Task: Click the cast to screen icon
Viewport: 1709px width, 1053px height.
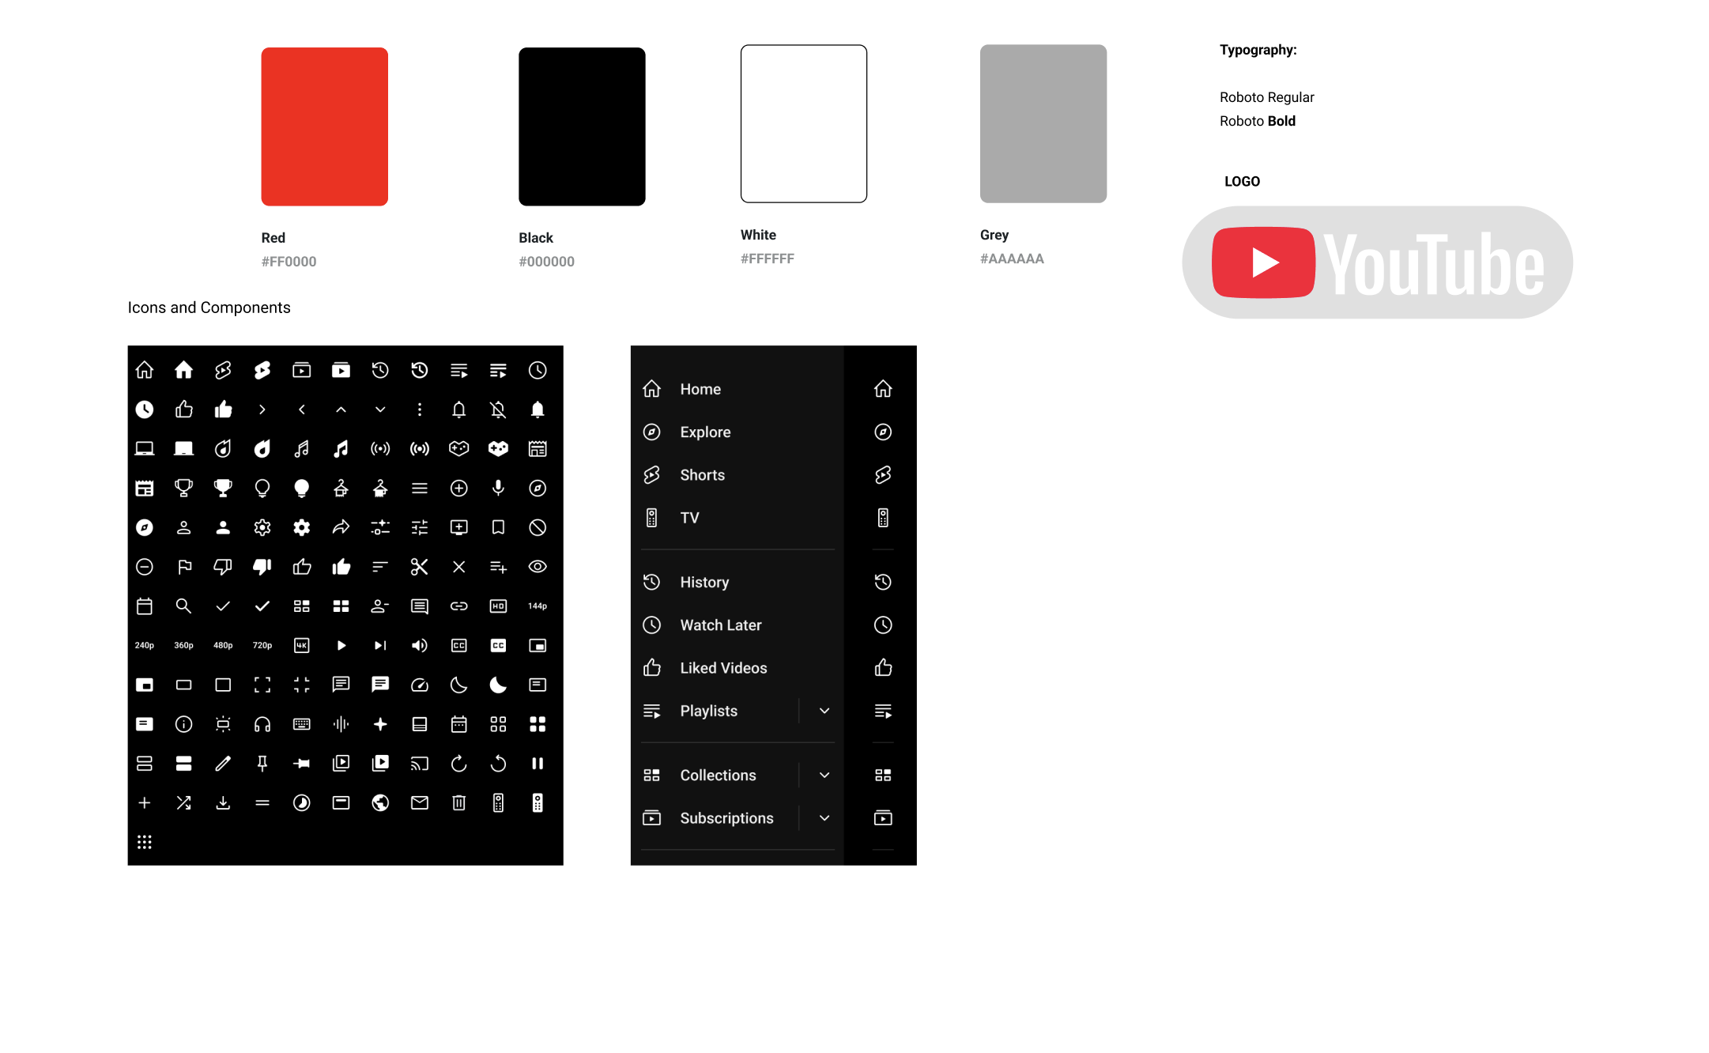Action: pos(419,764)
